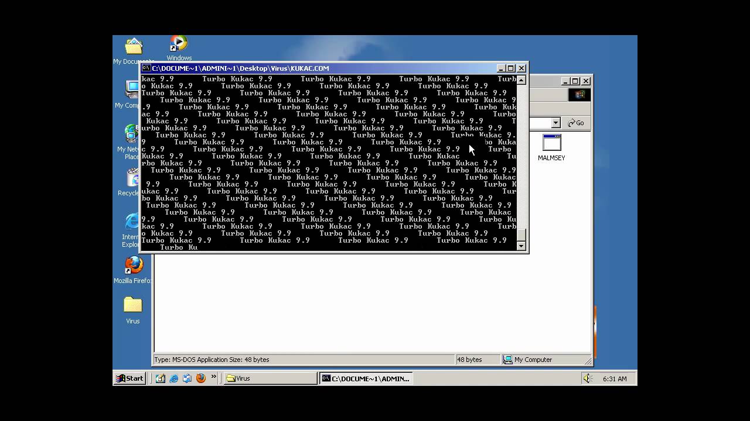Click Show Desktop quick launch icon
This screenshot has width=750, height=421.
pyautogui.click(x=161, y=378)
